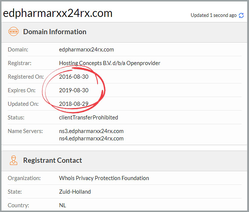Click the orange www globe icon
This screenshot has height=212, width=249.
(14, 32)
